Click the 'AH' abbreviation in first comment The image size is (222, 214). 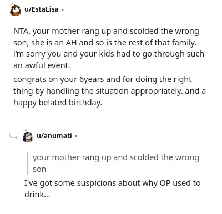pos(71,43)
